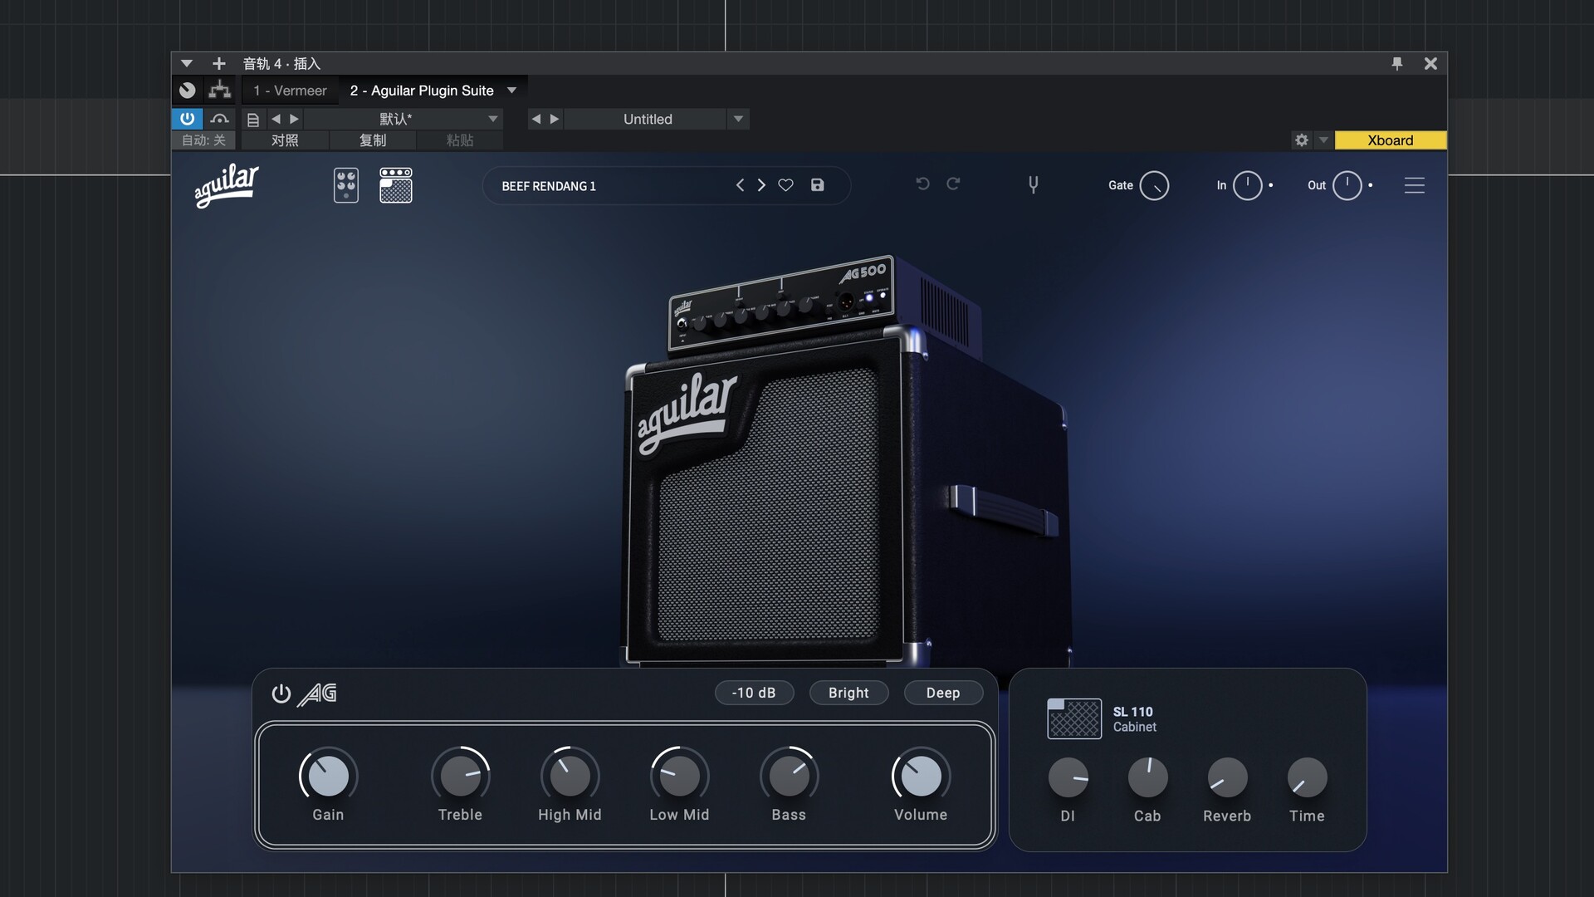Favorite the BEEF RENDANG 1 preset
1594x897 pixels.
click(x=785, y=185)
